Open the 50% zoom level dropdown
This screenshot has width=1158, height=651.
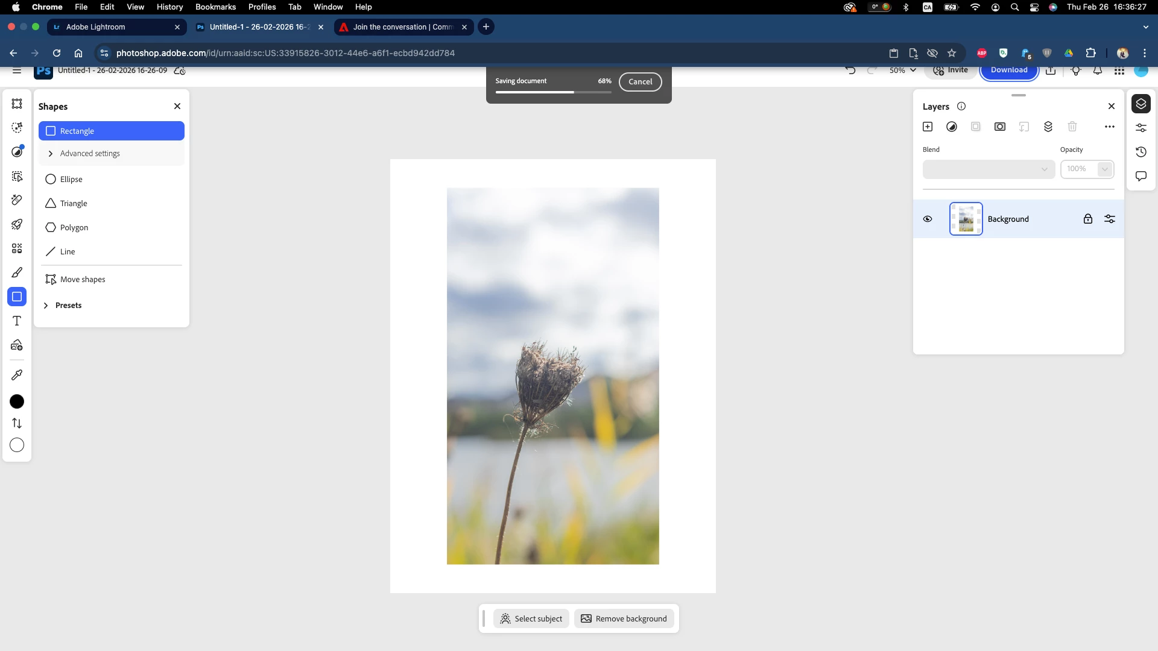903,71
